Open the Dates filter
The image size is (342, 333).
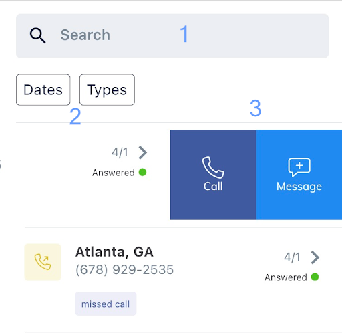[x=43, y=90]
